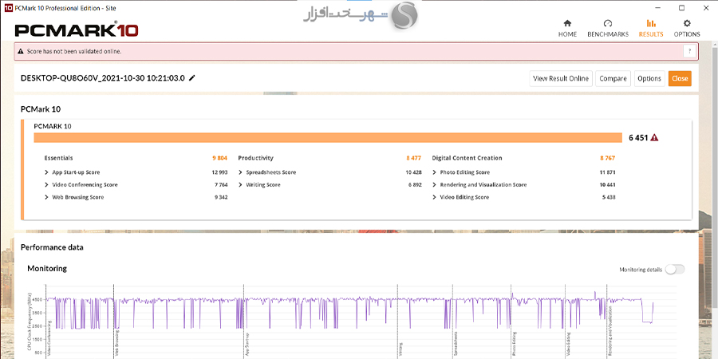Click the PCMark 10 logo
718x359 pixels.
pos(77,30)
